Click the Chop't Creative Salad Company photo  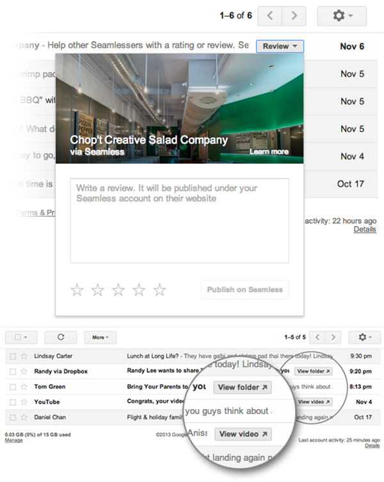179,109
